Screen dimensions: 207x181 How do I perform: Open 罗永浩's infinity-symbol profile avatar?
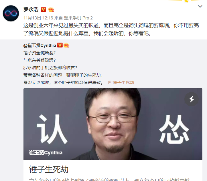point(11,13)
